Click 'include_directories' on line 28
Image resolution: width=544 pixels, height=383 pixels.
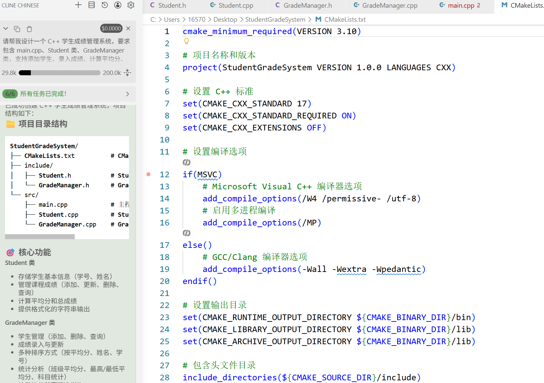229,378
